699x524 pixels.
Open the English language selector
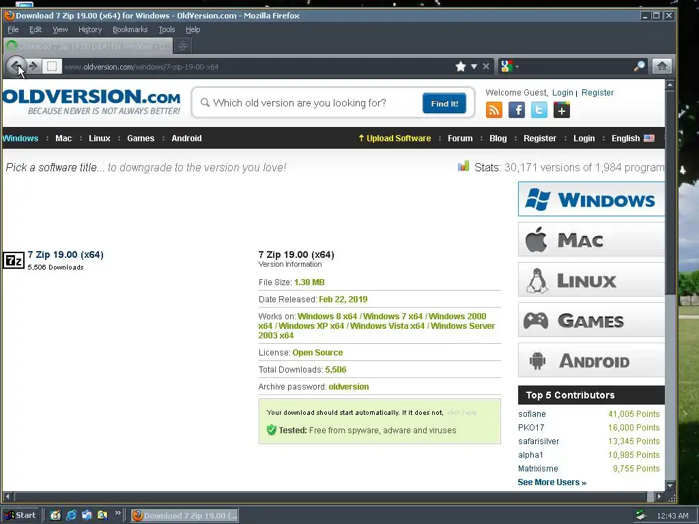[633, 138]
